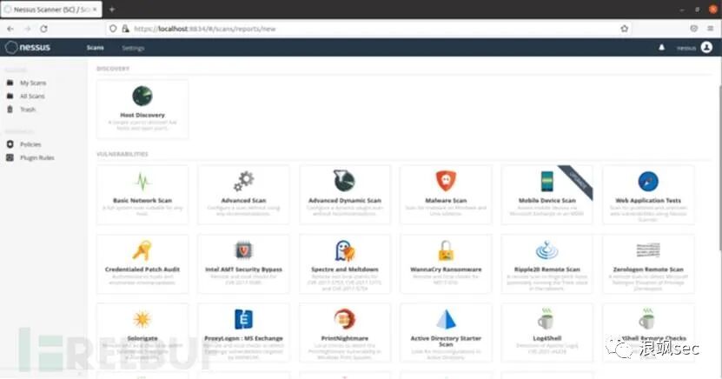This screenshot has height=379, width=722.
Task: Select the Nessus Scanner browser tab
Action: pos(51,10)
